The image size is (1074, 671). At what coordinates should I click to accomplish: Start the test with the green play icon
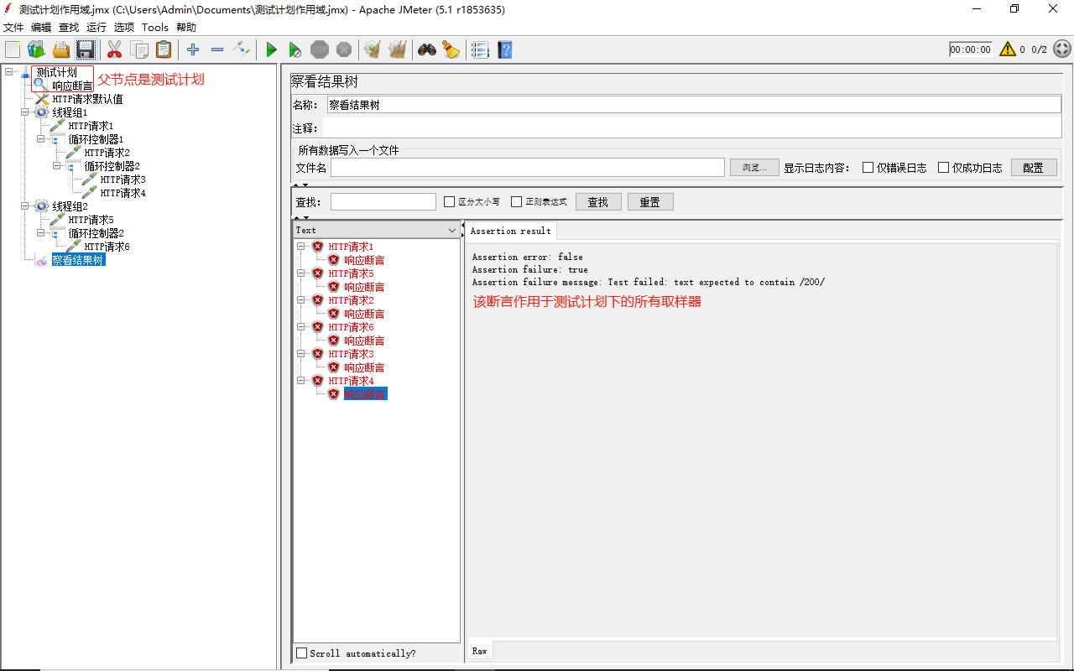[271, 49]
